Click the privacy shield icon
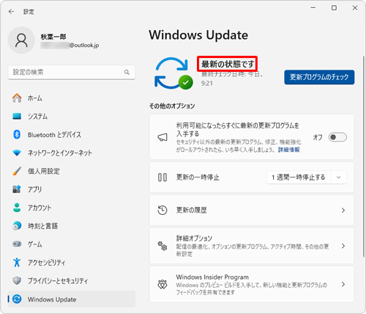 pyautogui.click(x=17, y=280)
